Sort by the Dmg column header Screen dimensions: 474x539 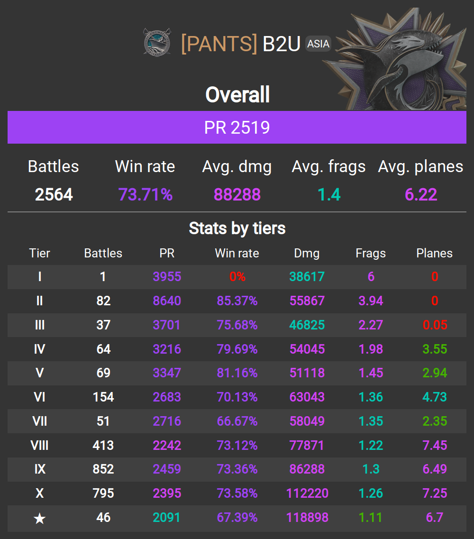point(307,253)
